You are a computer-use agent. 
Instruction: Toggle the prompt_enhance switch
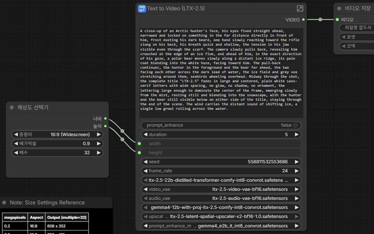(x=295, y=125)
